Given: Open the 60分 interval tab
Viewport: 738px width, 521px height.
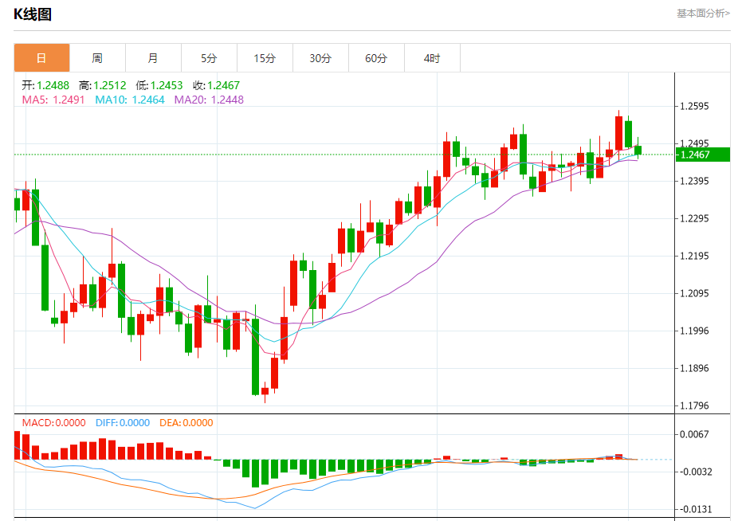Looking at the screenshot, I should [x=376, y=58].
